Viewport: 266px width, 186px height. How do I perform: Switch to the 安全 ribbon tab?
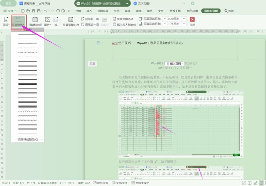coord(161,11)
